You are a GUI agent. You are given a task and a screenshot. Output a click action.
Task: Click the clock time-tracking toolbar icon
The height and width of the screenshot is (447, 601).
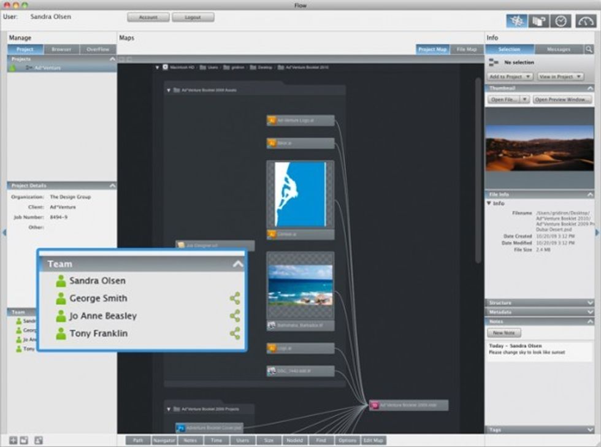[x=561, y=21]
